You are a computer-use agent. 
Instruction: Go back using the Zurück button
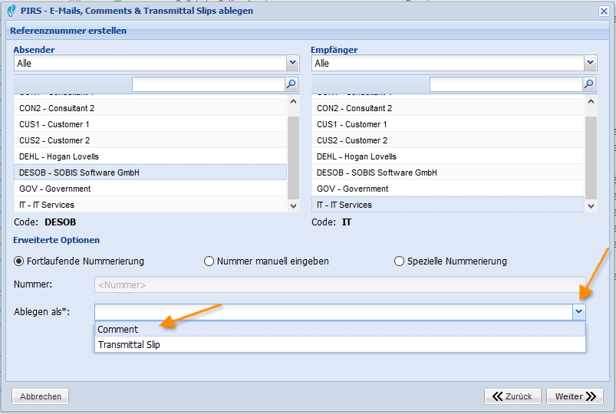512,396
